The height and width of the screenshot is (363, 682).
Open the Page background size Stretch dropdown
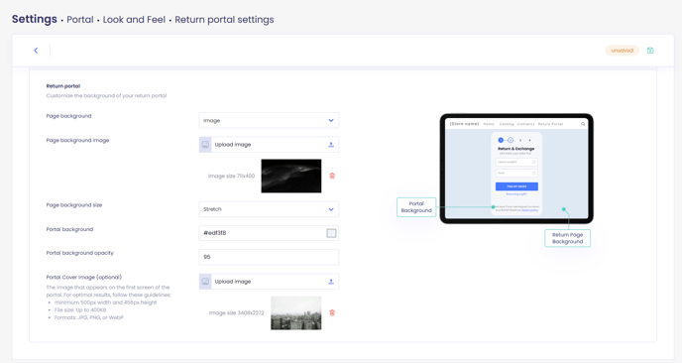(x=269, y=209)
